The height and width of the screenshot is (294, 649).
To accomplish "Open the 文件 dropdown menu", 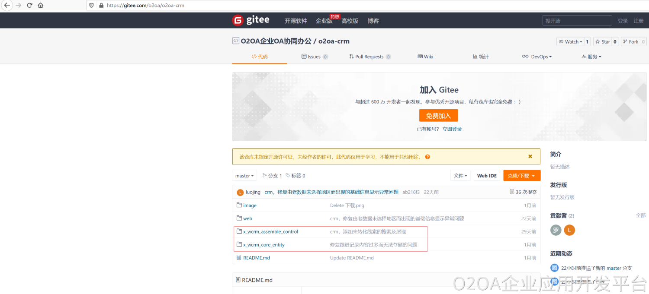I will point(460,176).
